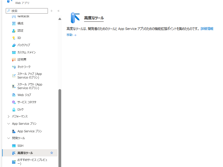223x167 pixels.
Task: Click the バックアップ cloud icon
Action: pyautogui.click(x=14, y=45)
